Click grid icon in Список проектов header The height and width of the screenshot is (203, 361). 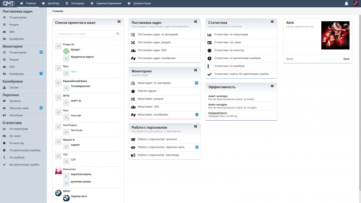[119, 22]
